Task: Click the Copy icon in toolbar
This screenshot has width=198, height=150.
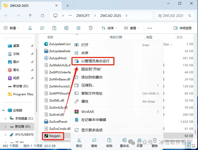Action: click(x=42, y=28)
